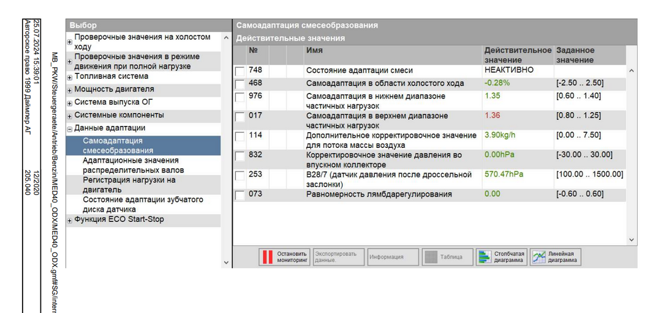This screenshot has width=650, height=313.
Task: Expand Проверочные значения на холостом ходу node
Action: point(70,42)
